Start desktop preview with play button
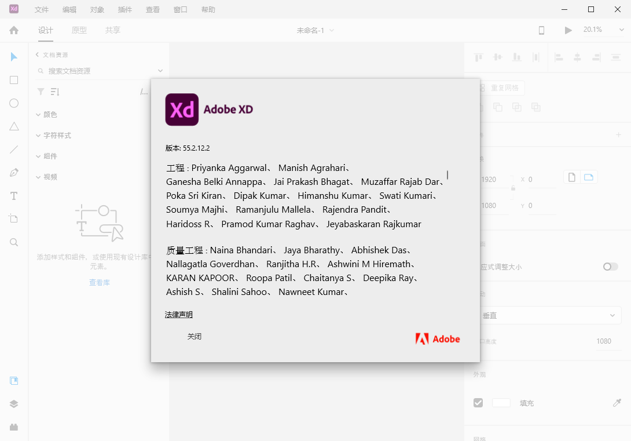The width and height of the screenshot is (631, 441). click(x=568, y=30)
